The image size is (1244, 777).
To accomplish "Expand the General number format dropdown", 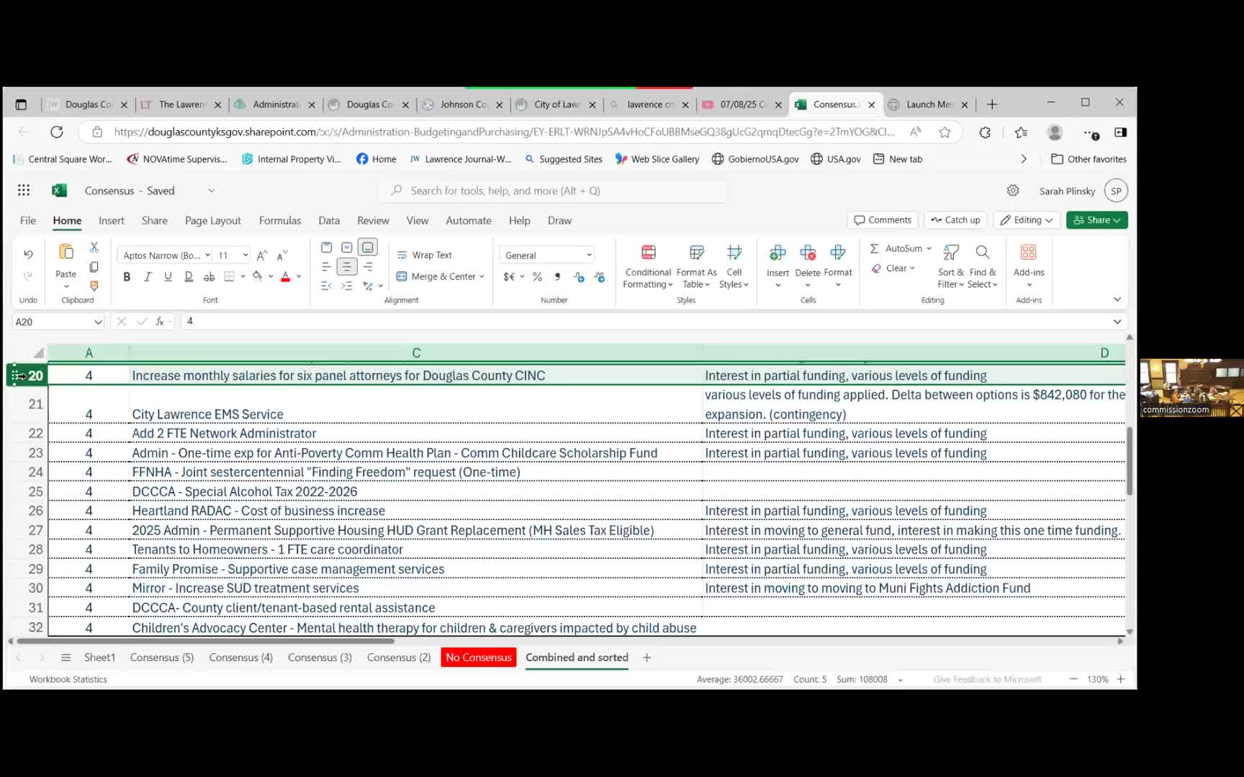I will point(589,255).
